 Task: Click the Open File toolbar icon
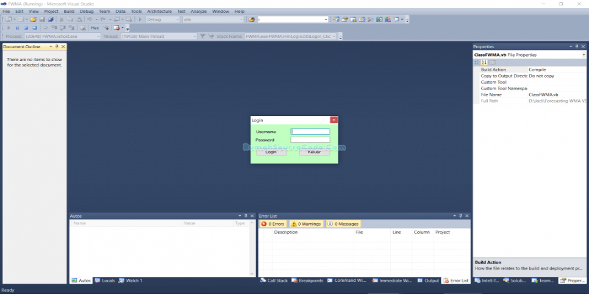(33, 20)
